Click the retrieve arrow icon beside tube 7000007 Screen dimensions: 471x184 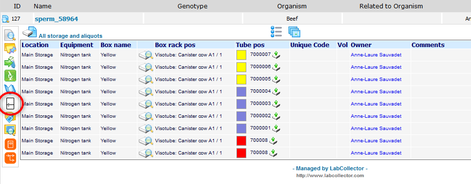click(277, 55)
